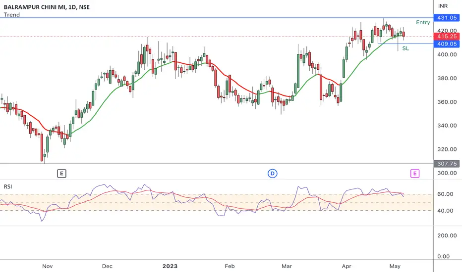Click the RSI indicator label
Screen dimensions: 462x272
point(8,187)
